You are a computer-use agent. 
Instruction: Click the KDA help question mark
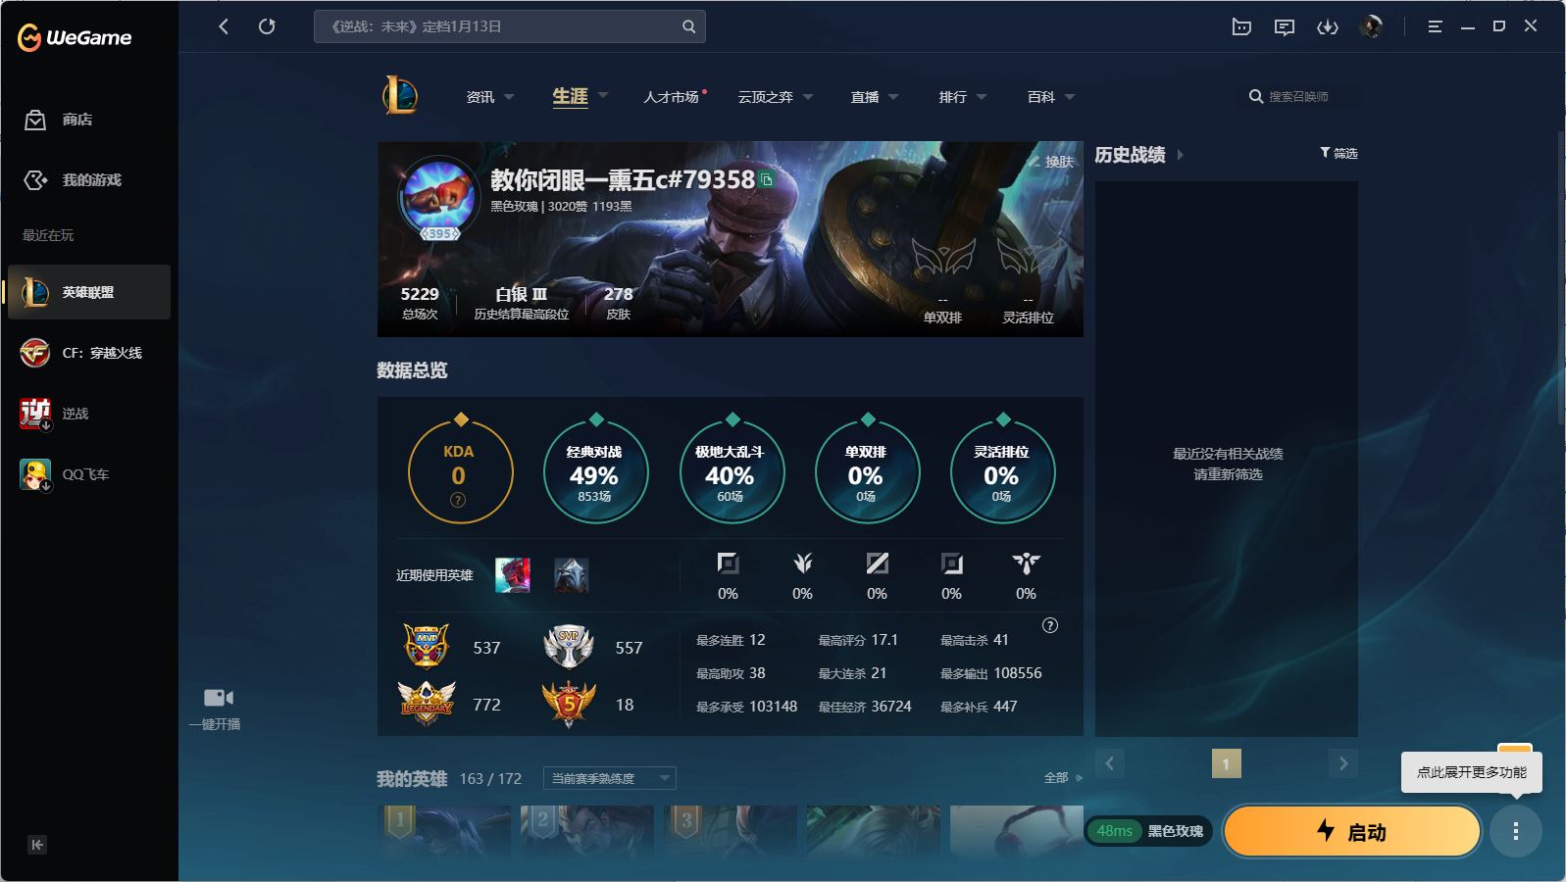tap(458, 500)
